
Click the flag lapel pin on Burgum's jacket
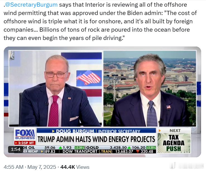(169, 107)
